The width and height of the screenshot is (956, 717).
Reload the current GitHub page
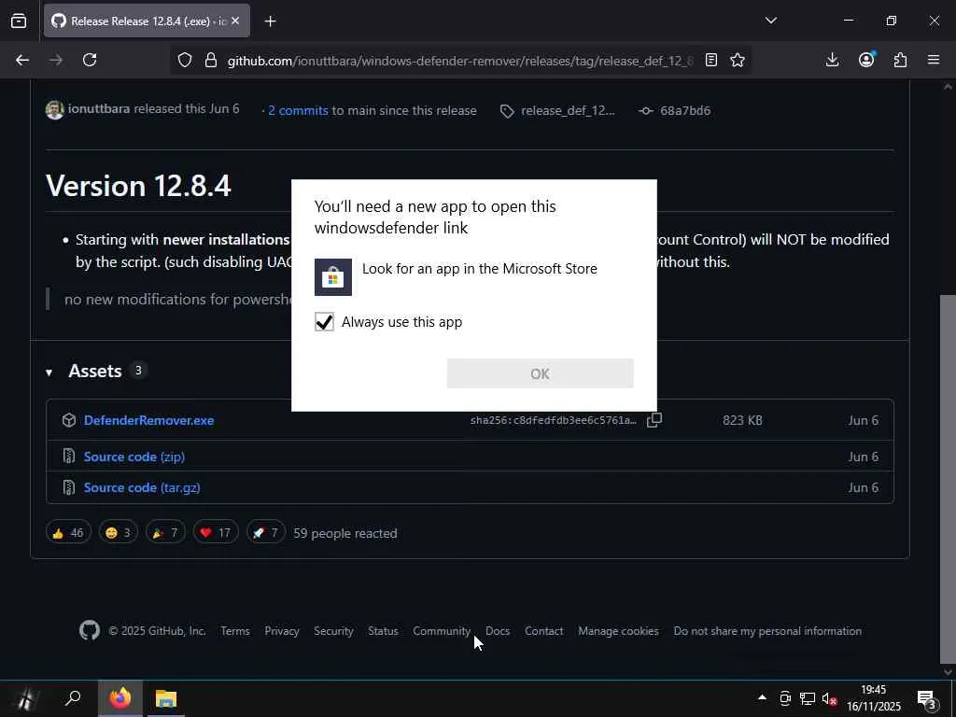(x=90, y=60)
